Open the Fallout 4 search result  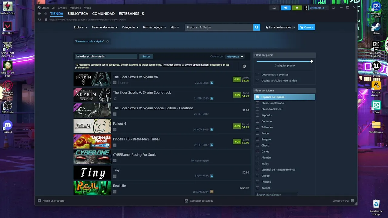pos(162,126)
